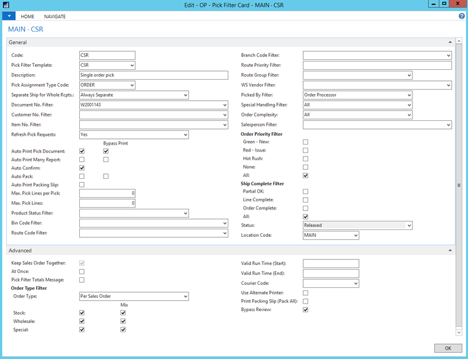The height and width of the screenshot is (359, 468).
Task: Click the Route Priority Filter field
Action: pyautogui.click(x=377, y=65)
